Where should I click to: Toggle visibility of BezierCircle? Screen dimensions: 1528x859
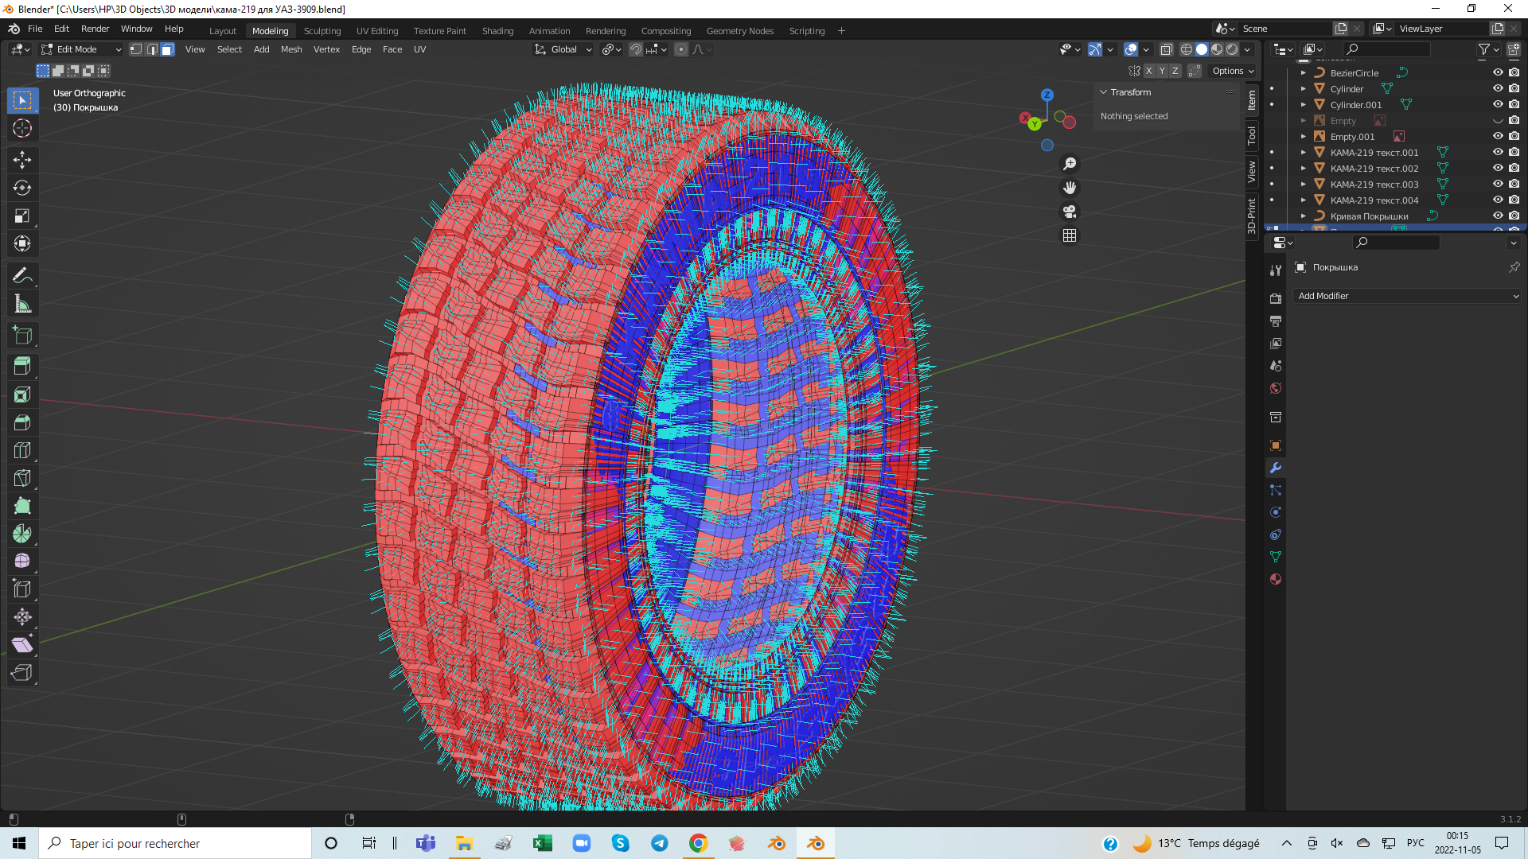(1497, 72)
